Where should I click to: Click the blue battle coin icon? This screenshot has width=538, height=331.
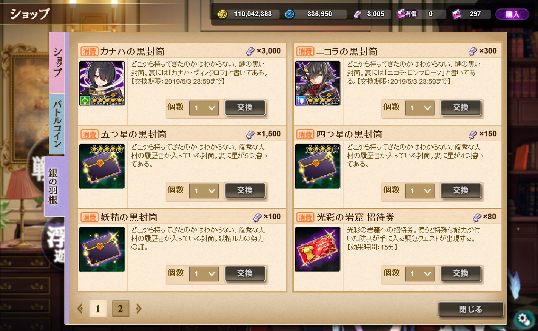tap(289, 14)
